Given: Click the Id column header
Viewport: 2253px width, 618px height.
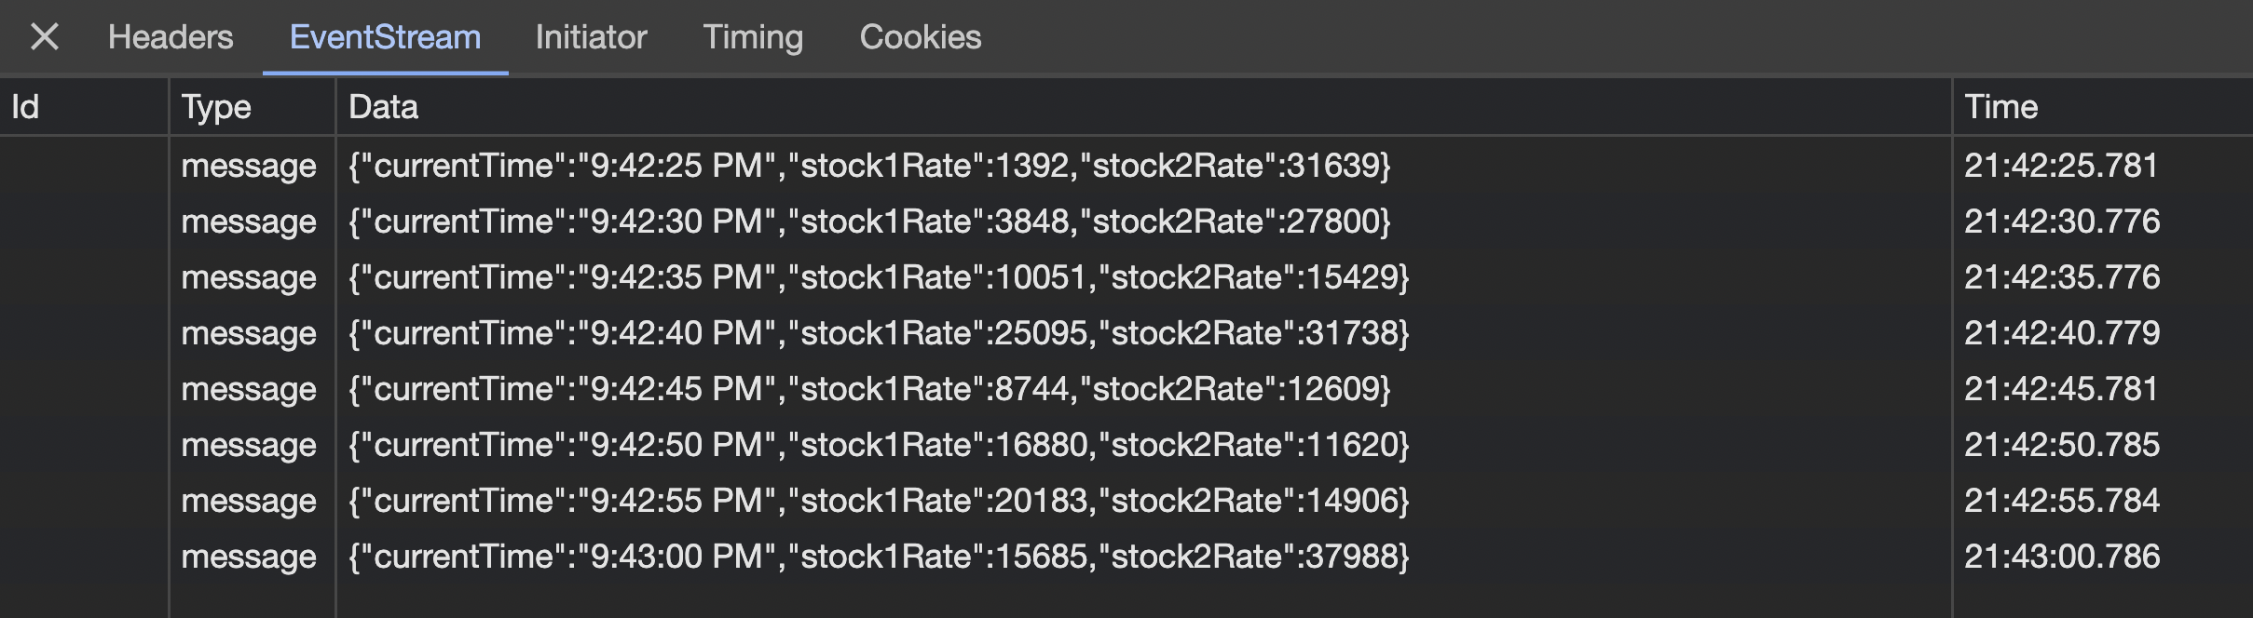Looking at the screenshot, I should [x=26, y=107].
